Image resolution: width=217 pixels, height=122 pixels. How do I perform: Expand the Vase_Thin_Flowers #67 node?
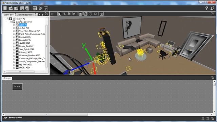(x=14, y=31)
